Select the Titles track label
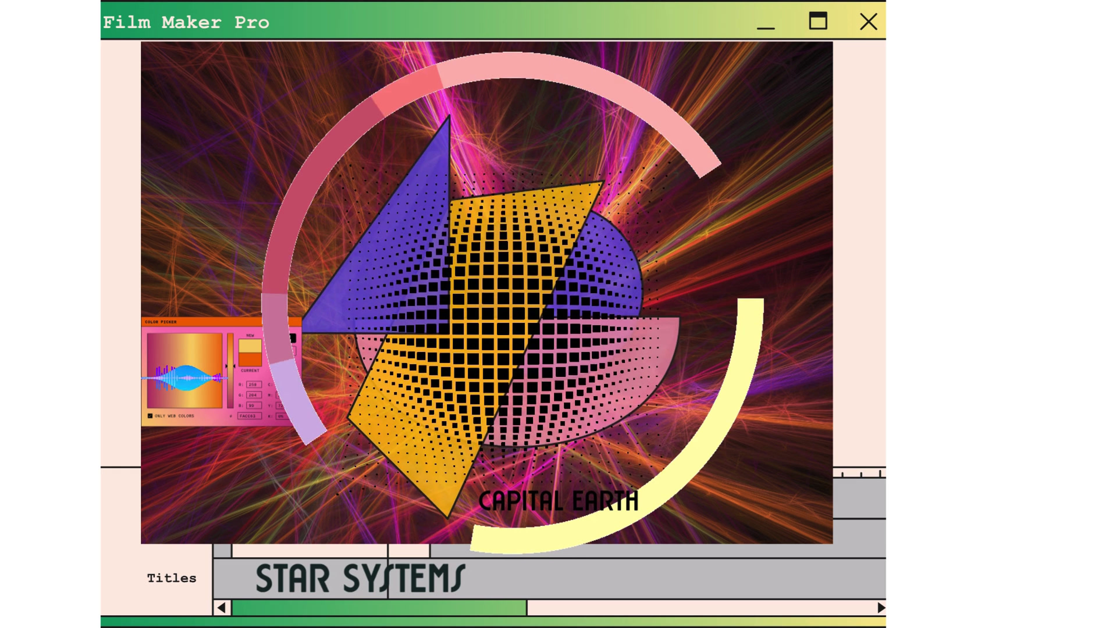Screen dimensions: 1117x628 pyautogui.click(x=172, y=578)
